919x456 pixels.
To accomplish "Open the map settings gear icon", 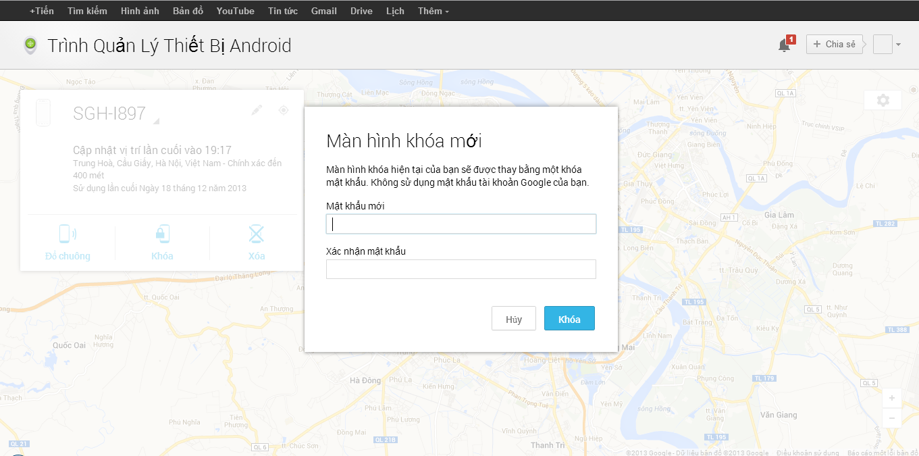I will (882, 99).
